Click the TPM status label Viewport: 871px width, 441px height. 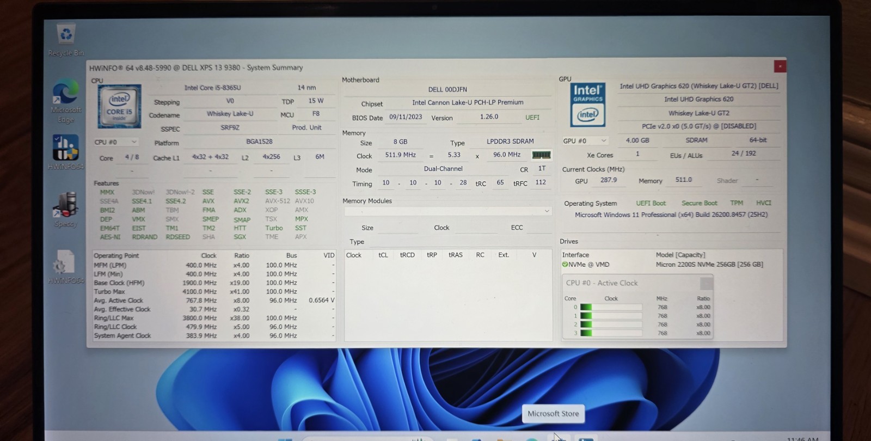(x=737, y=203)
